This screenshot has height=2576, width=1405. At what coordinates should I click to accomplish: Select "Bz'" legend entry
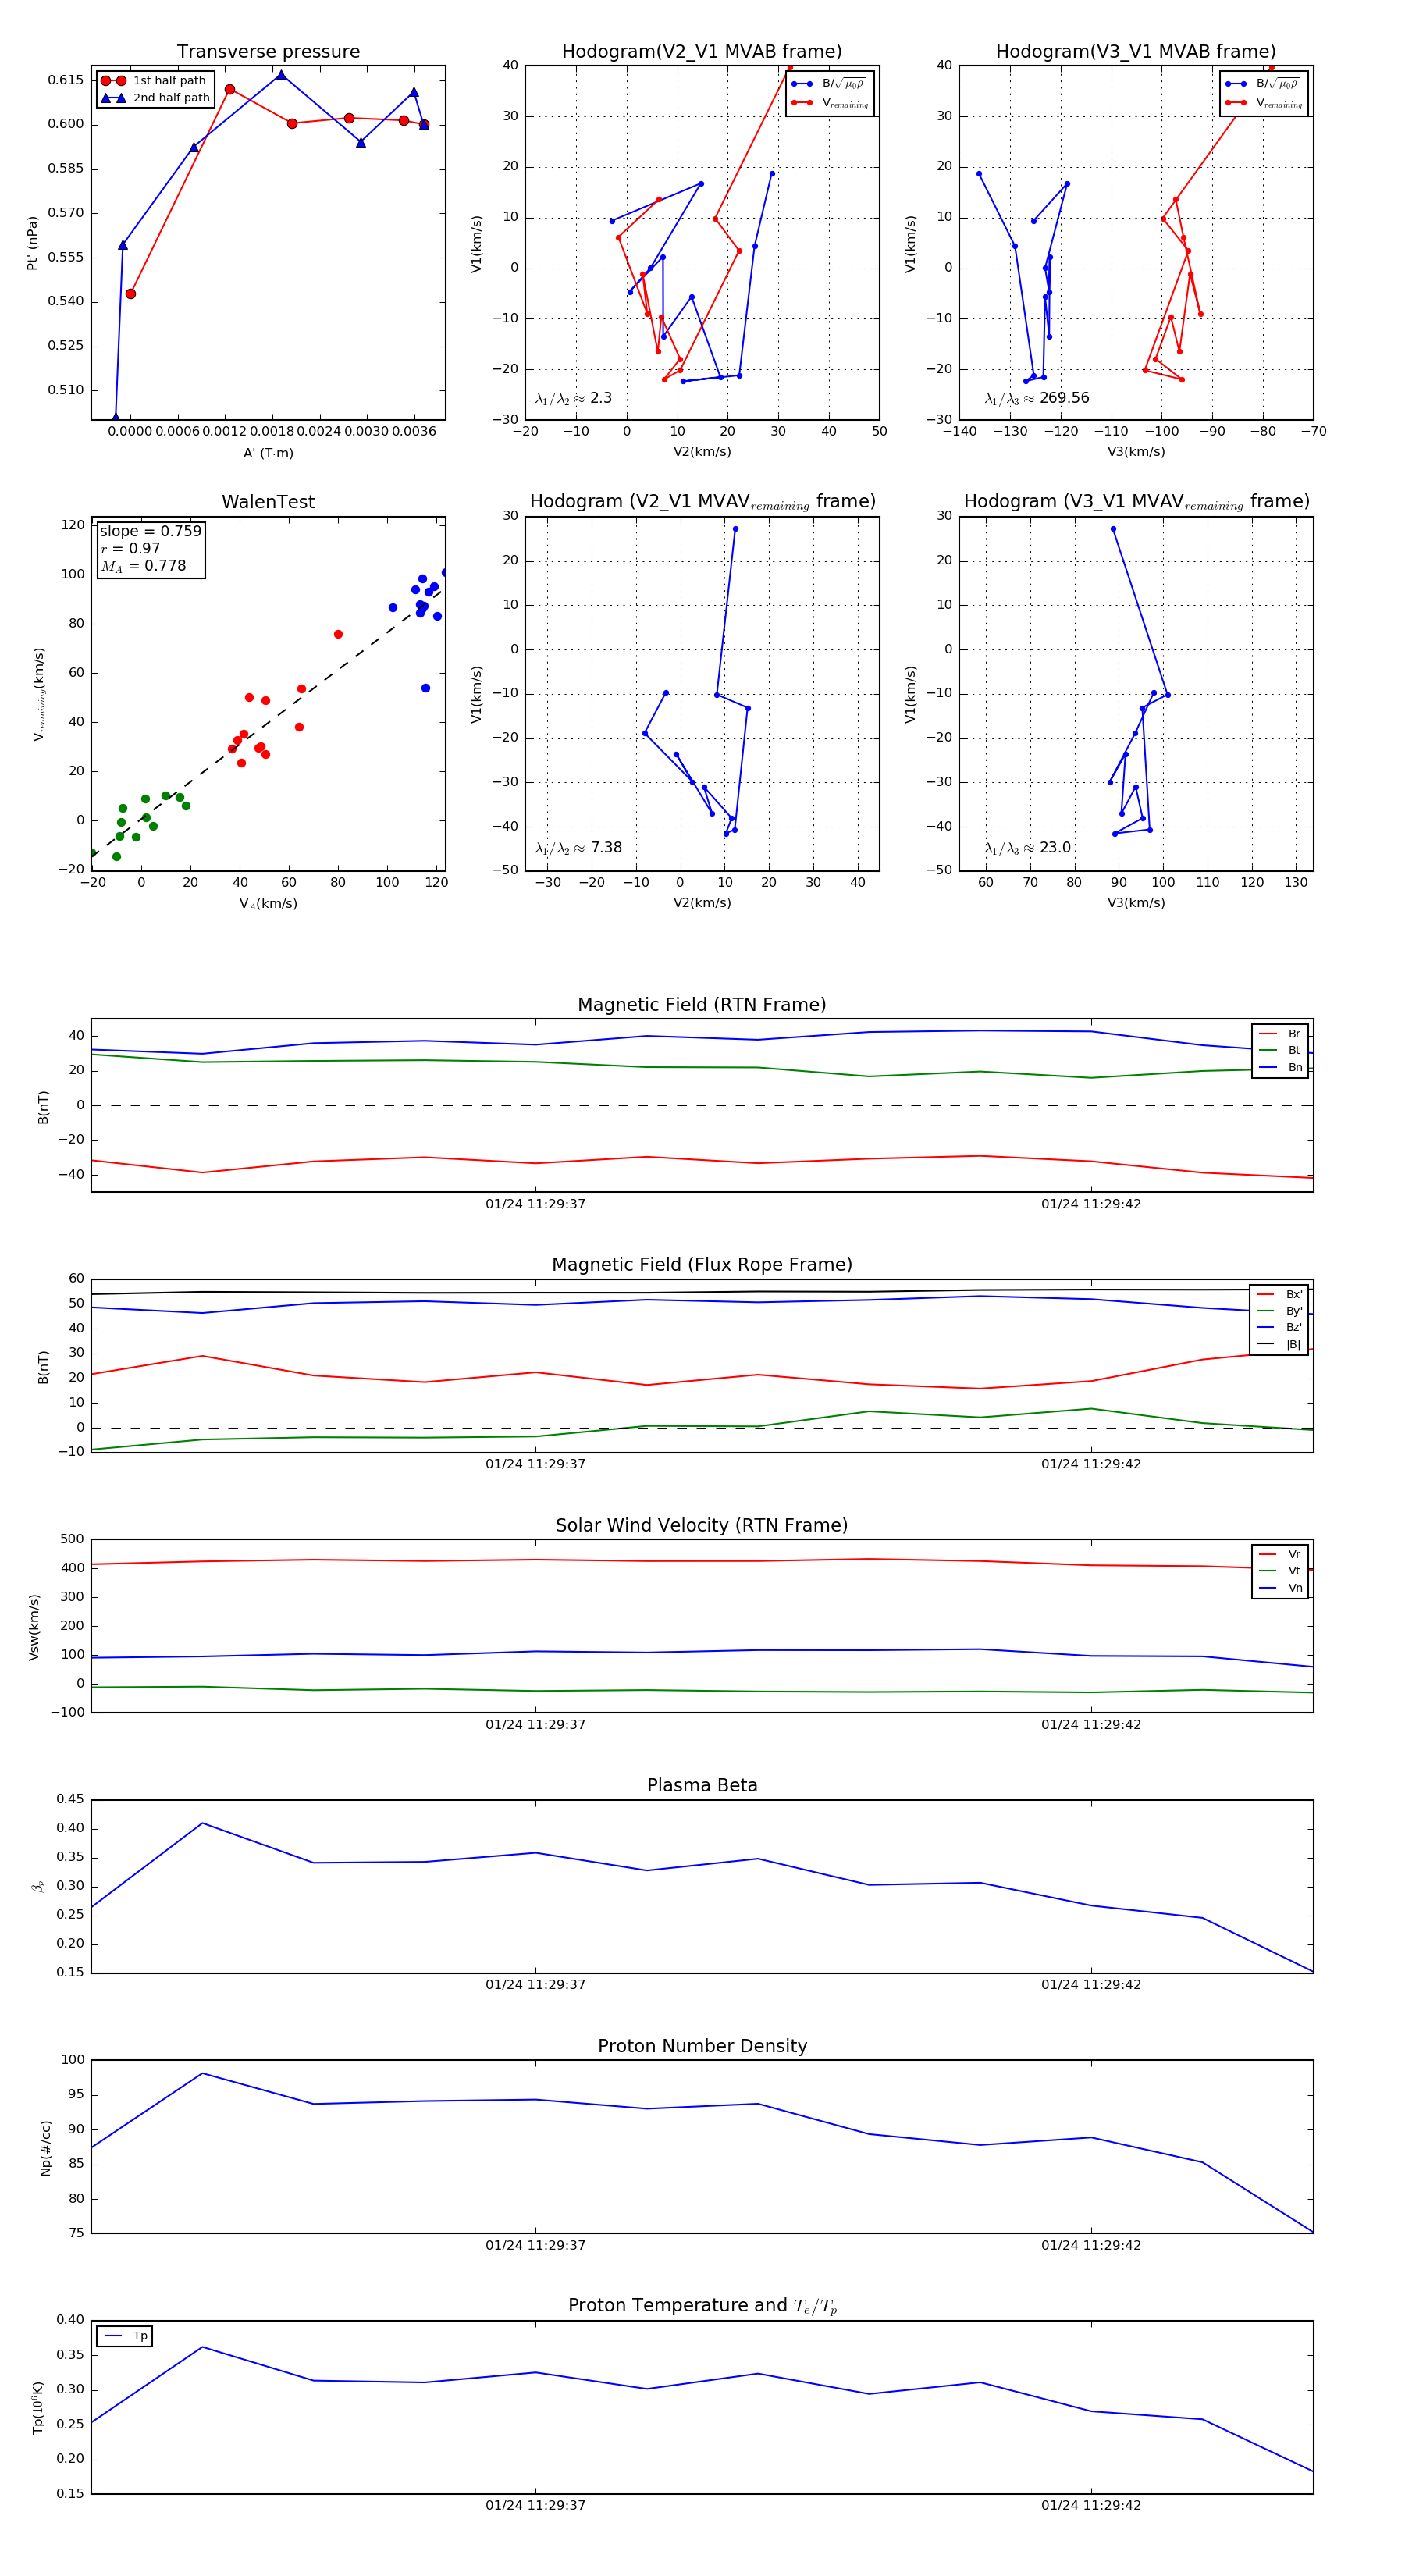(x=1280, y=1328)
